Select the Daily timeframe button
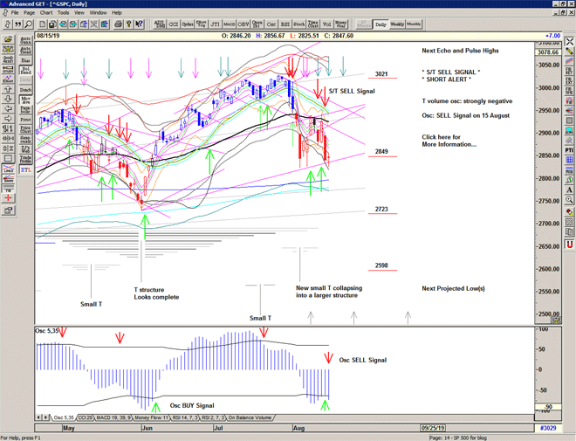576x441 pixels. [x=380, y=24]
